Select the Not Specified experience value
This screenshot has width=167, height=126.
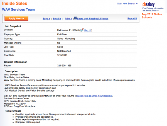(x=64, y=51)
